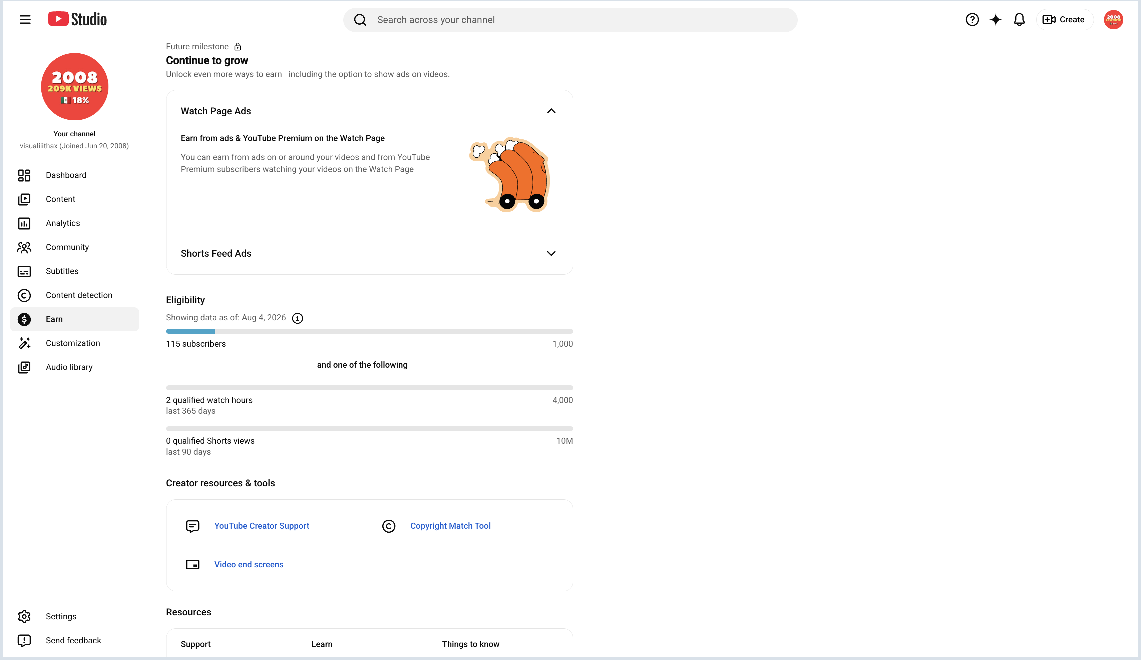Click the Settings gear icon
Viewport: 1141px width, 660px height.
point(24,616)
